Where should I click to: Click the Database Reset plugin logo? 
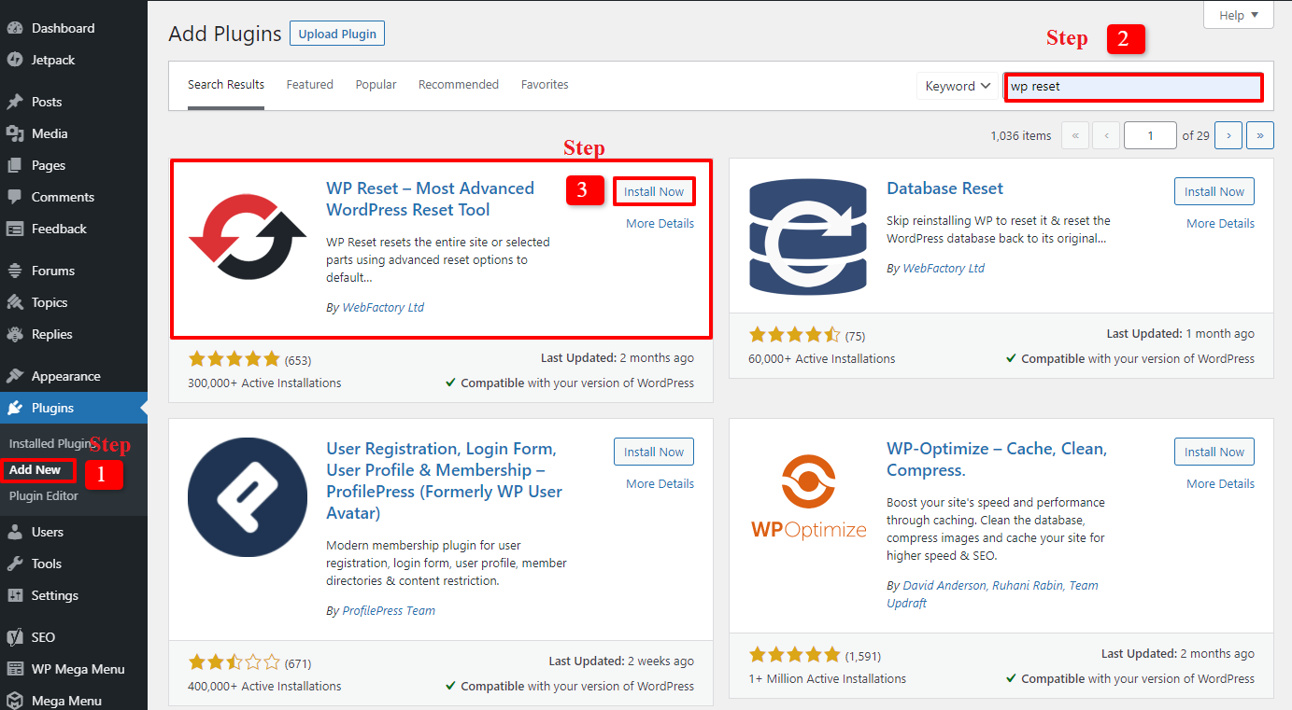808,236
